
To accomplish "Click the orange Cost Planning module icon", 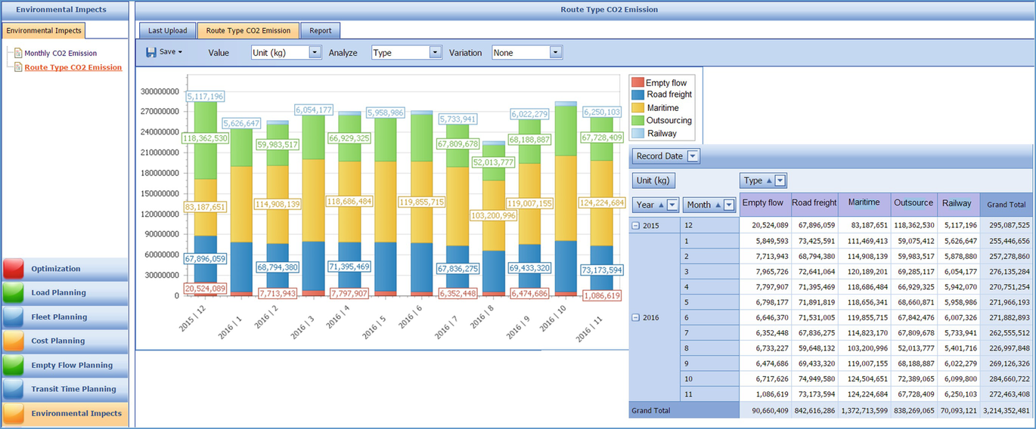I will coord(14,341).
